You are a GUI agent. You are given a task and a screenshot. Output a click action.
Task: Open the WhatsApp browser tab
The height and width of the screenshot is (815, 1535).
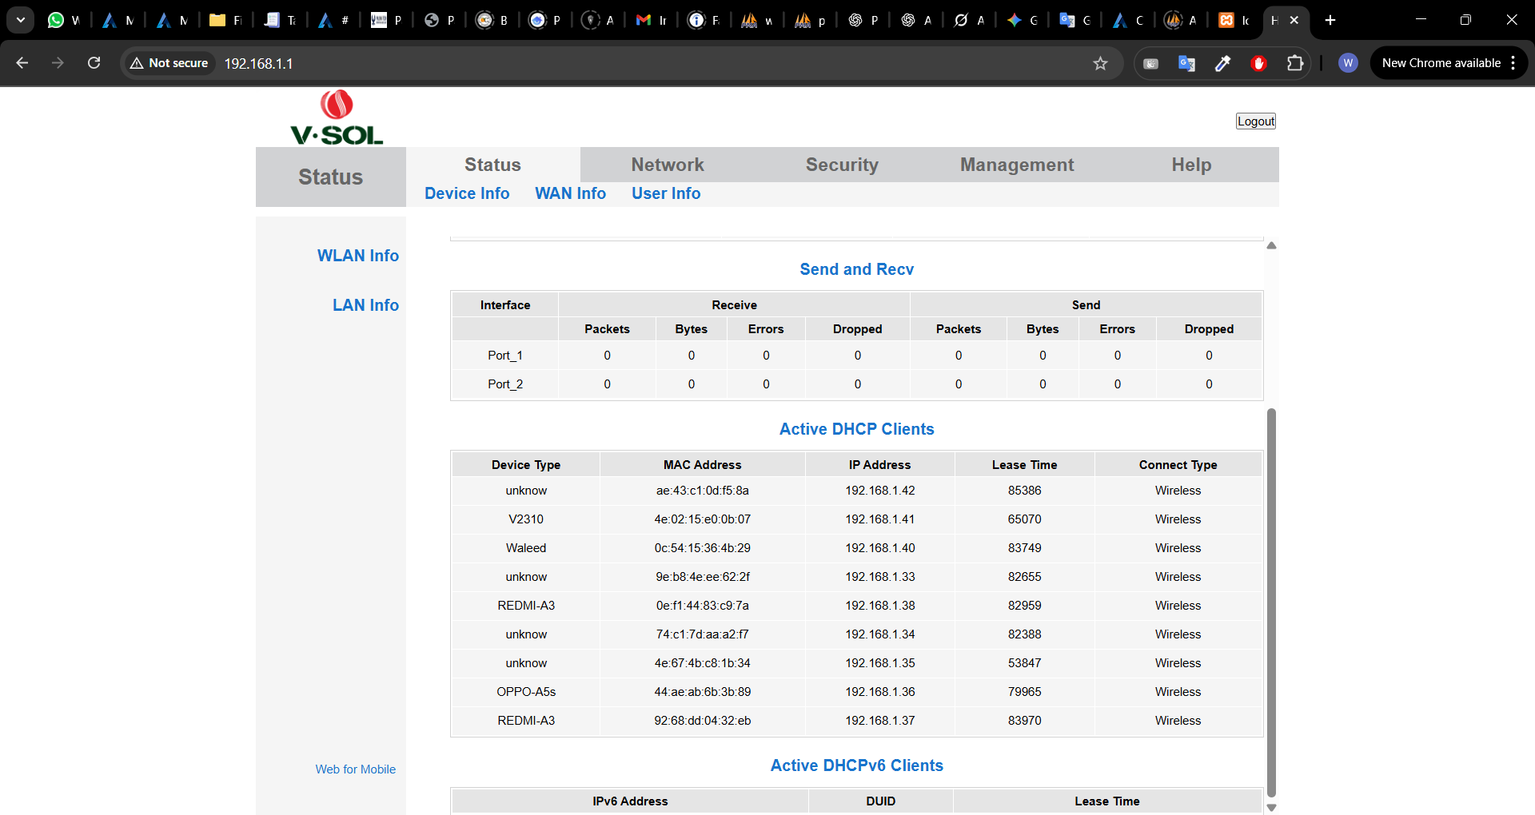tap(56, 20)
